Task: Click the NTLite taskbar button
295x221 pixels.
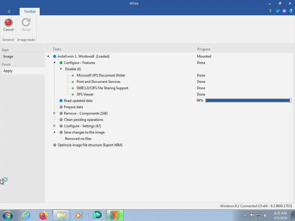Action: pyautogui.click(x=115, y=215)
